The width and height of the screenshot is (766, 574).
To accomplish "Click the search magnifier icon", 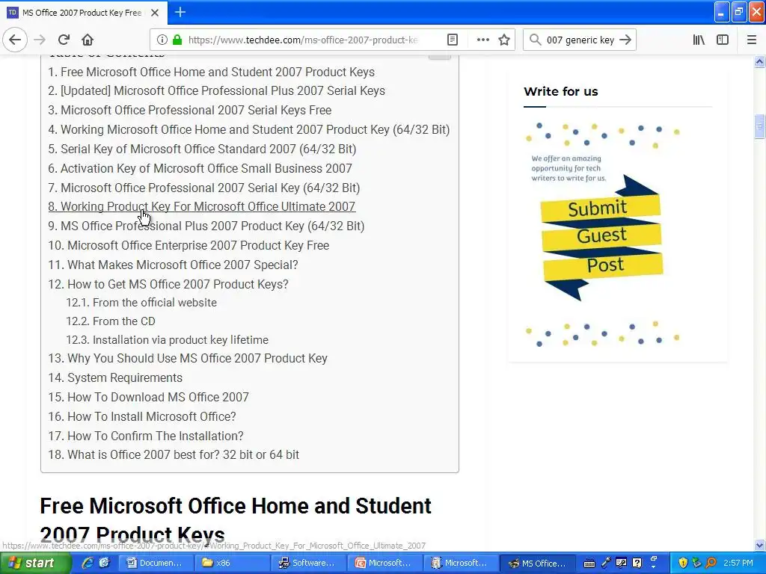I will 536,40.
